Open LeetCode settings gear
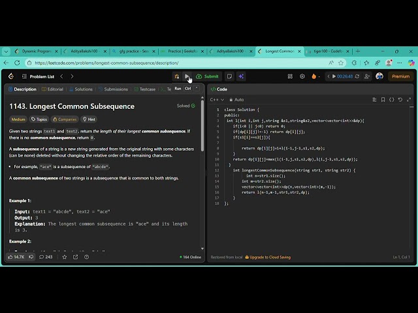This screenshot has height=313, width=418. 302,77
